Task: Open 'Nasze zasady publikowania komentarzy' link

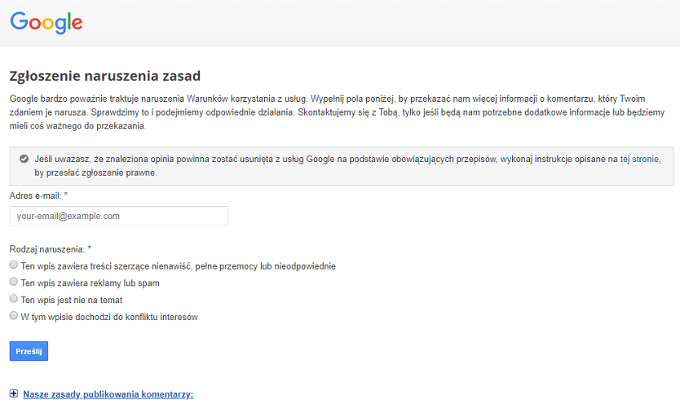Action: tap(108, 394)
